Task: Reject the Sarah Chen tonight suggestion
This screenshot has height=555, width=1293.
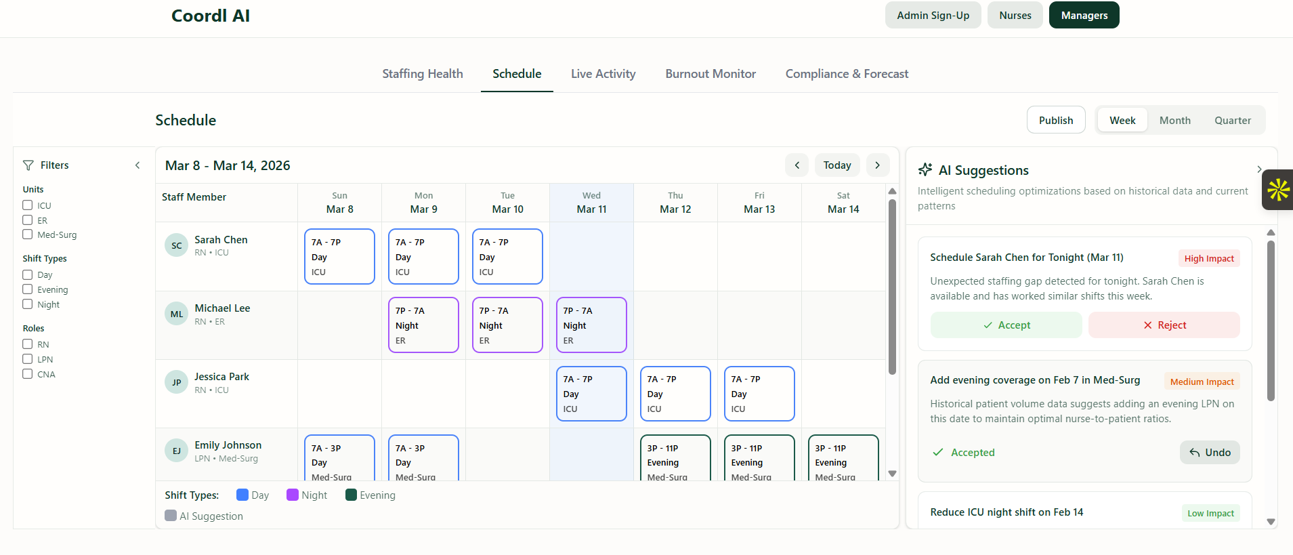Action: tap(1164, 325)
